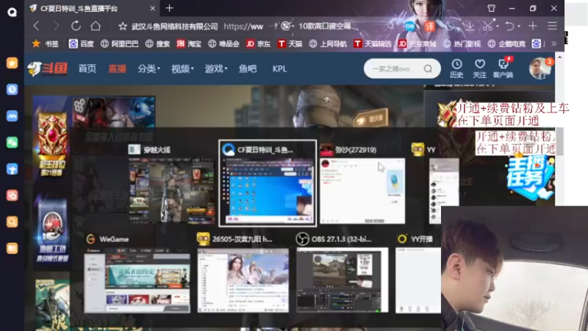
Task: Open 鱼吧 in Douyu nav
Action: click(x=248, y=68)
